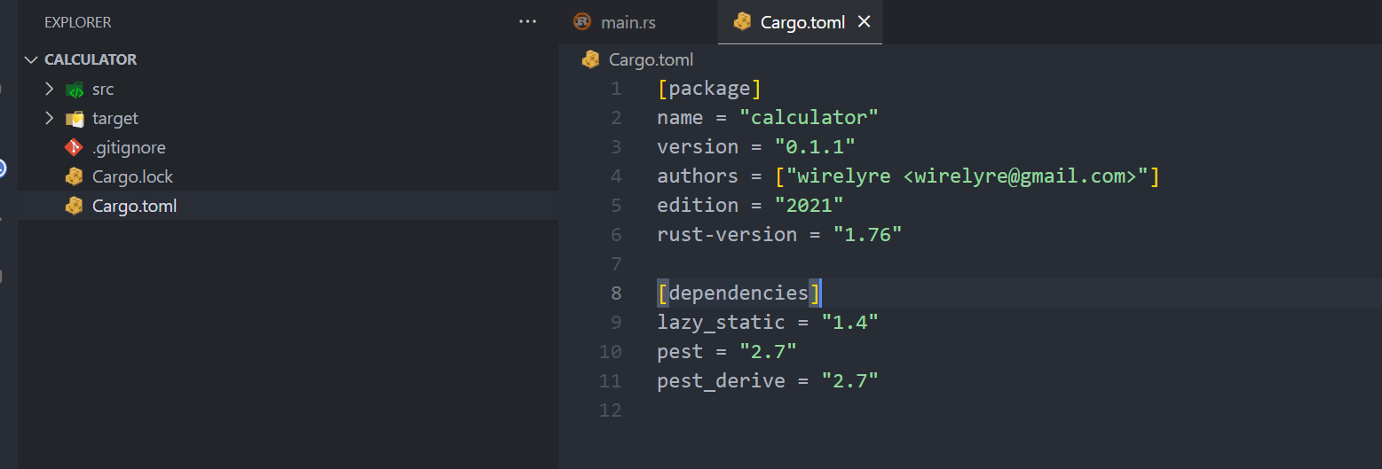Click the git icon beside .gitignore
This screenshot has height=469, width=1382.
point(75,148)
